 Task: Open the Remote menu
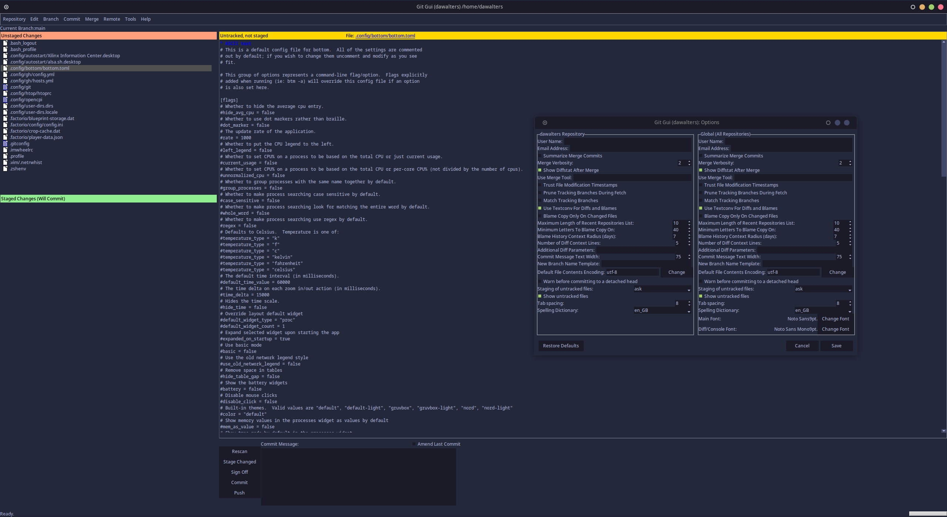112,19
